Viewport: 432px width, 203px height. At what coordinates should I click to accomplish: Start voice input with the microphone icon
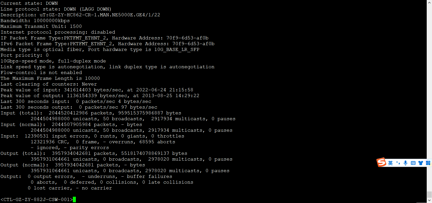(405, 163)
